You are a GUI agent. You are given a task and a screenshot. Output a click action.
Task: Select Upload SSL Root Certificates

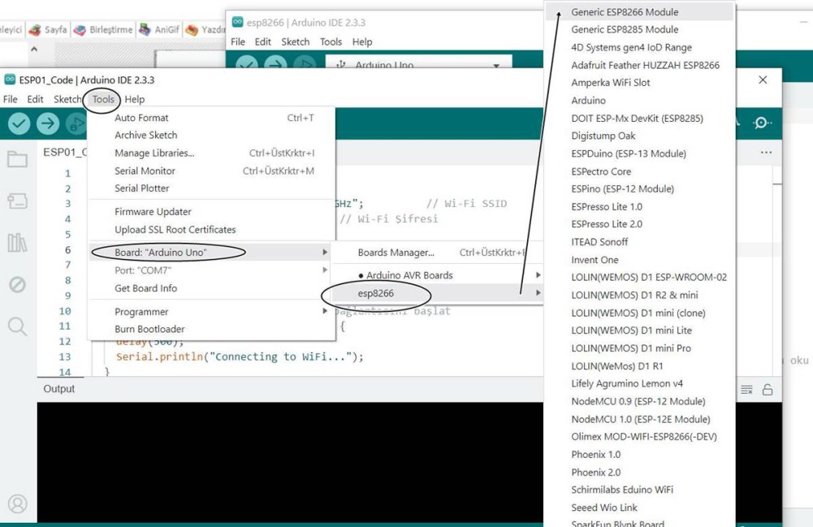211,230
